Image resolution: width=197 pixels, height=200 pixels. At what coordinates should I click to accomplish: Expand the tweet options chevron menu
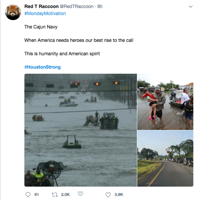(191, 6)
